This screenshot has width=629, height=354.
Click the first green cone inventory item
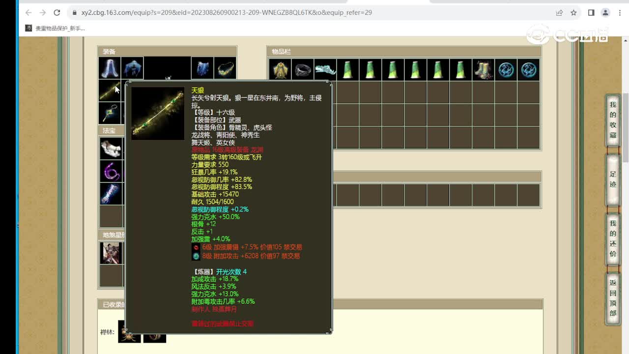click(348, 70)
